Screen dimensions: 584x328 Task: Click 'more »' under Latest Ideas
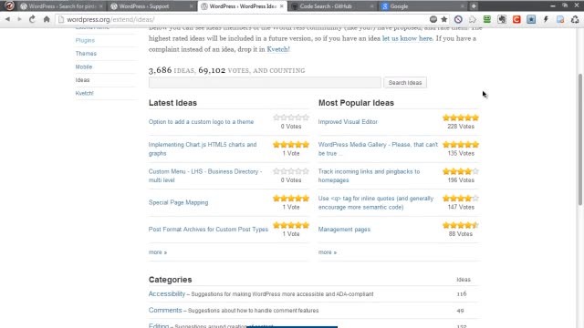pos(158,252)
